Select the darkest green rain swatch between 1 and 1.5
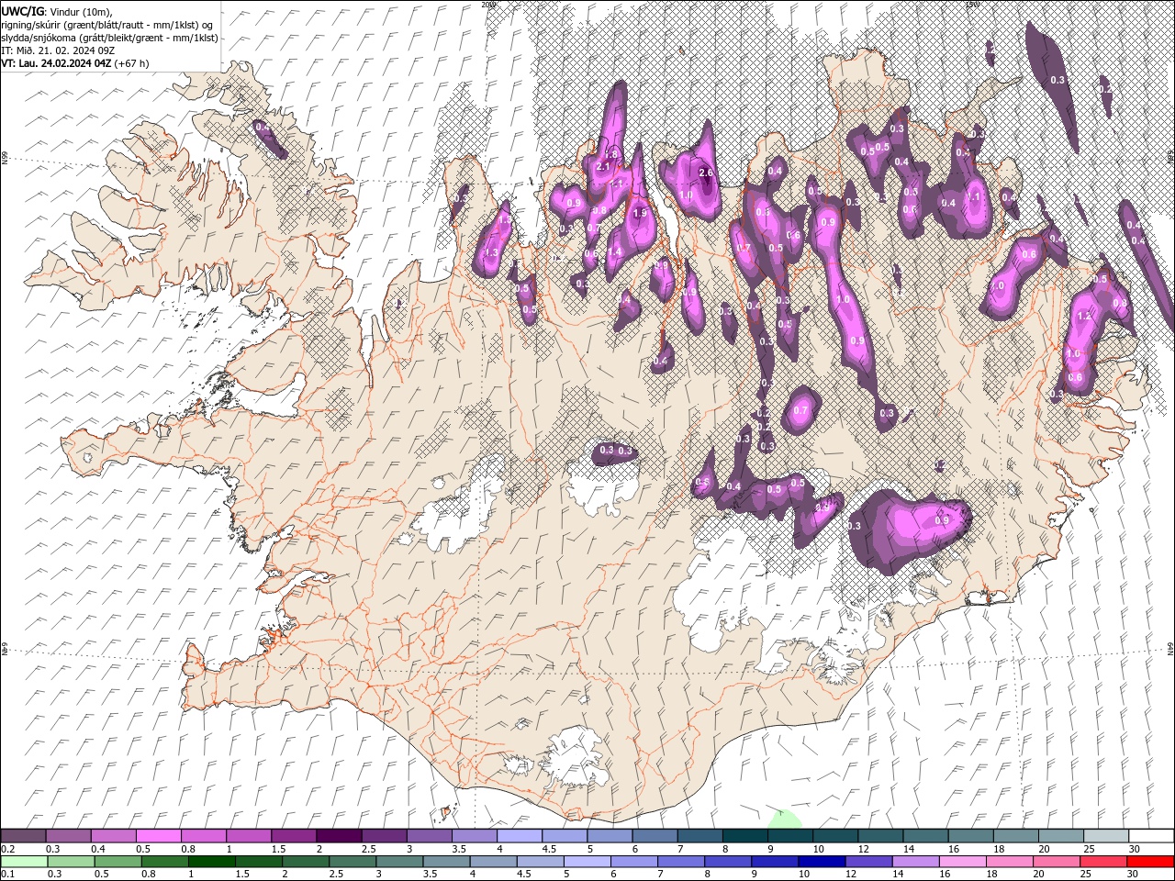The image size is (1175, 881). 211,862
